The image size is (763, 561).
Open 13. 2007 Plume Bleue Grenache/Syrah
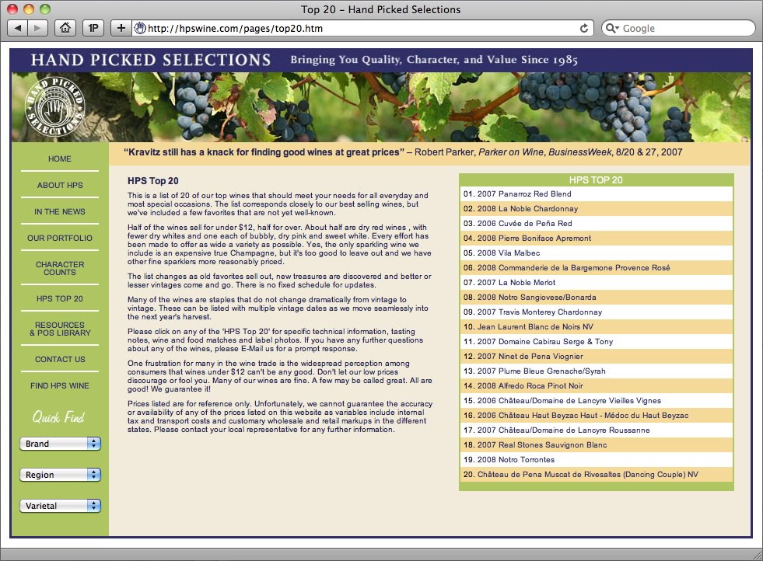point(596,371)
